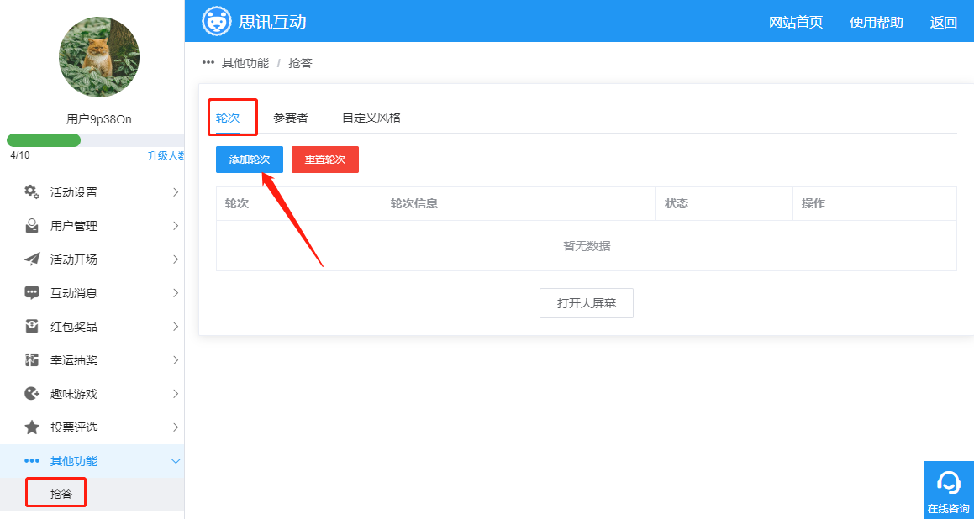Expand the 趣味游戏 chevron
The height and width of the screenshot is (519, 974).
pyautogui.click(x=176, y=393)
